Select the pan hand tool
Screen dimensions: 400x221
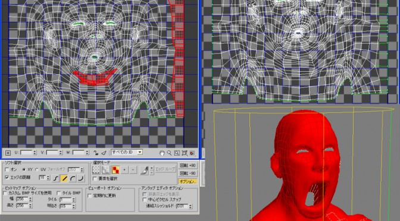162,153
